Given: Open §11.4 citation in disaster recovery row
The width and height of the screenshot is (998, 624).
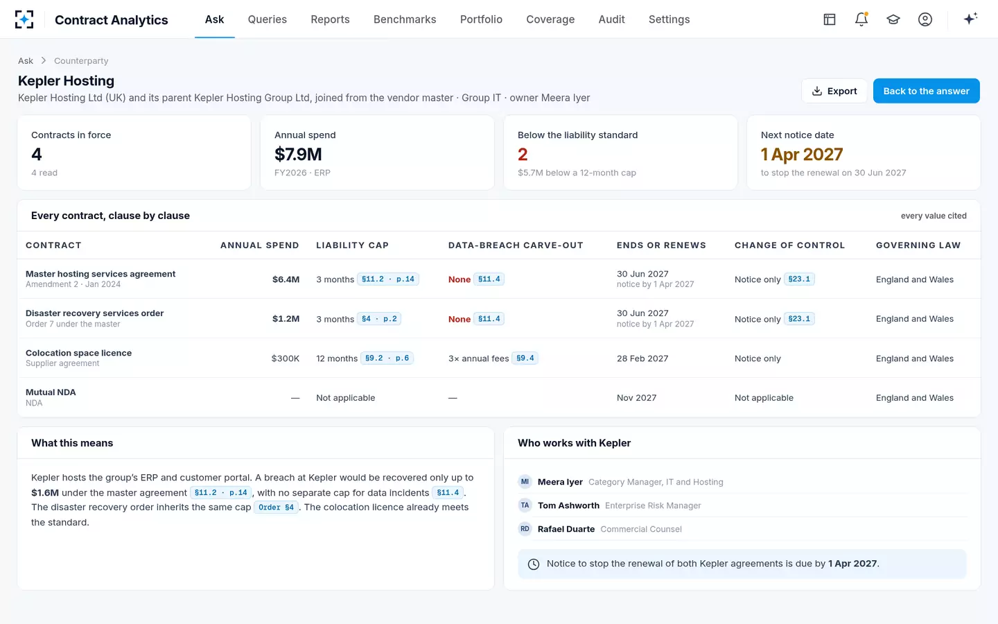Looking at the screenshot, I should tap(489, 319).
